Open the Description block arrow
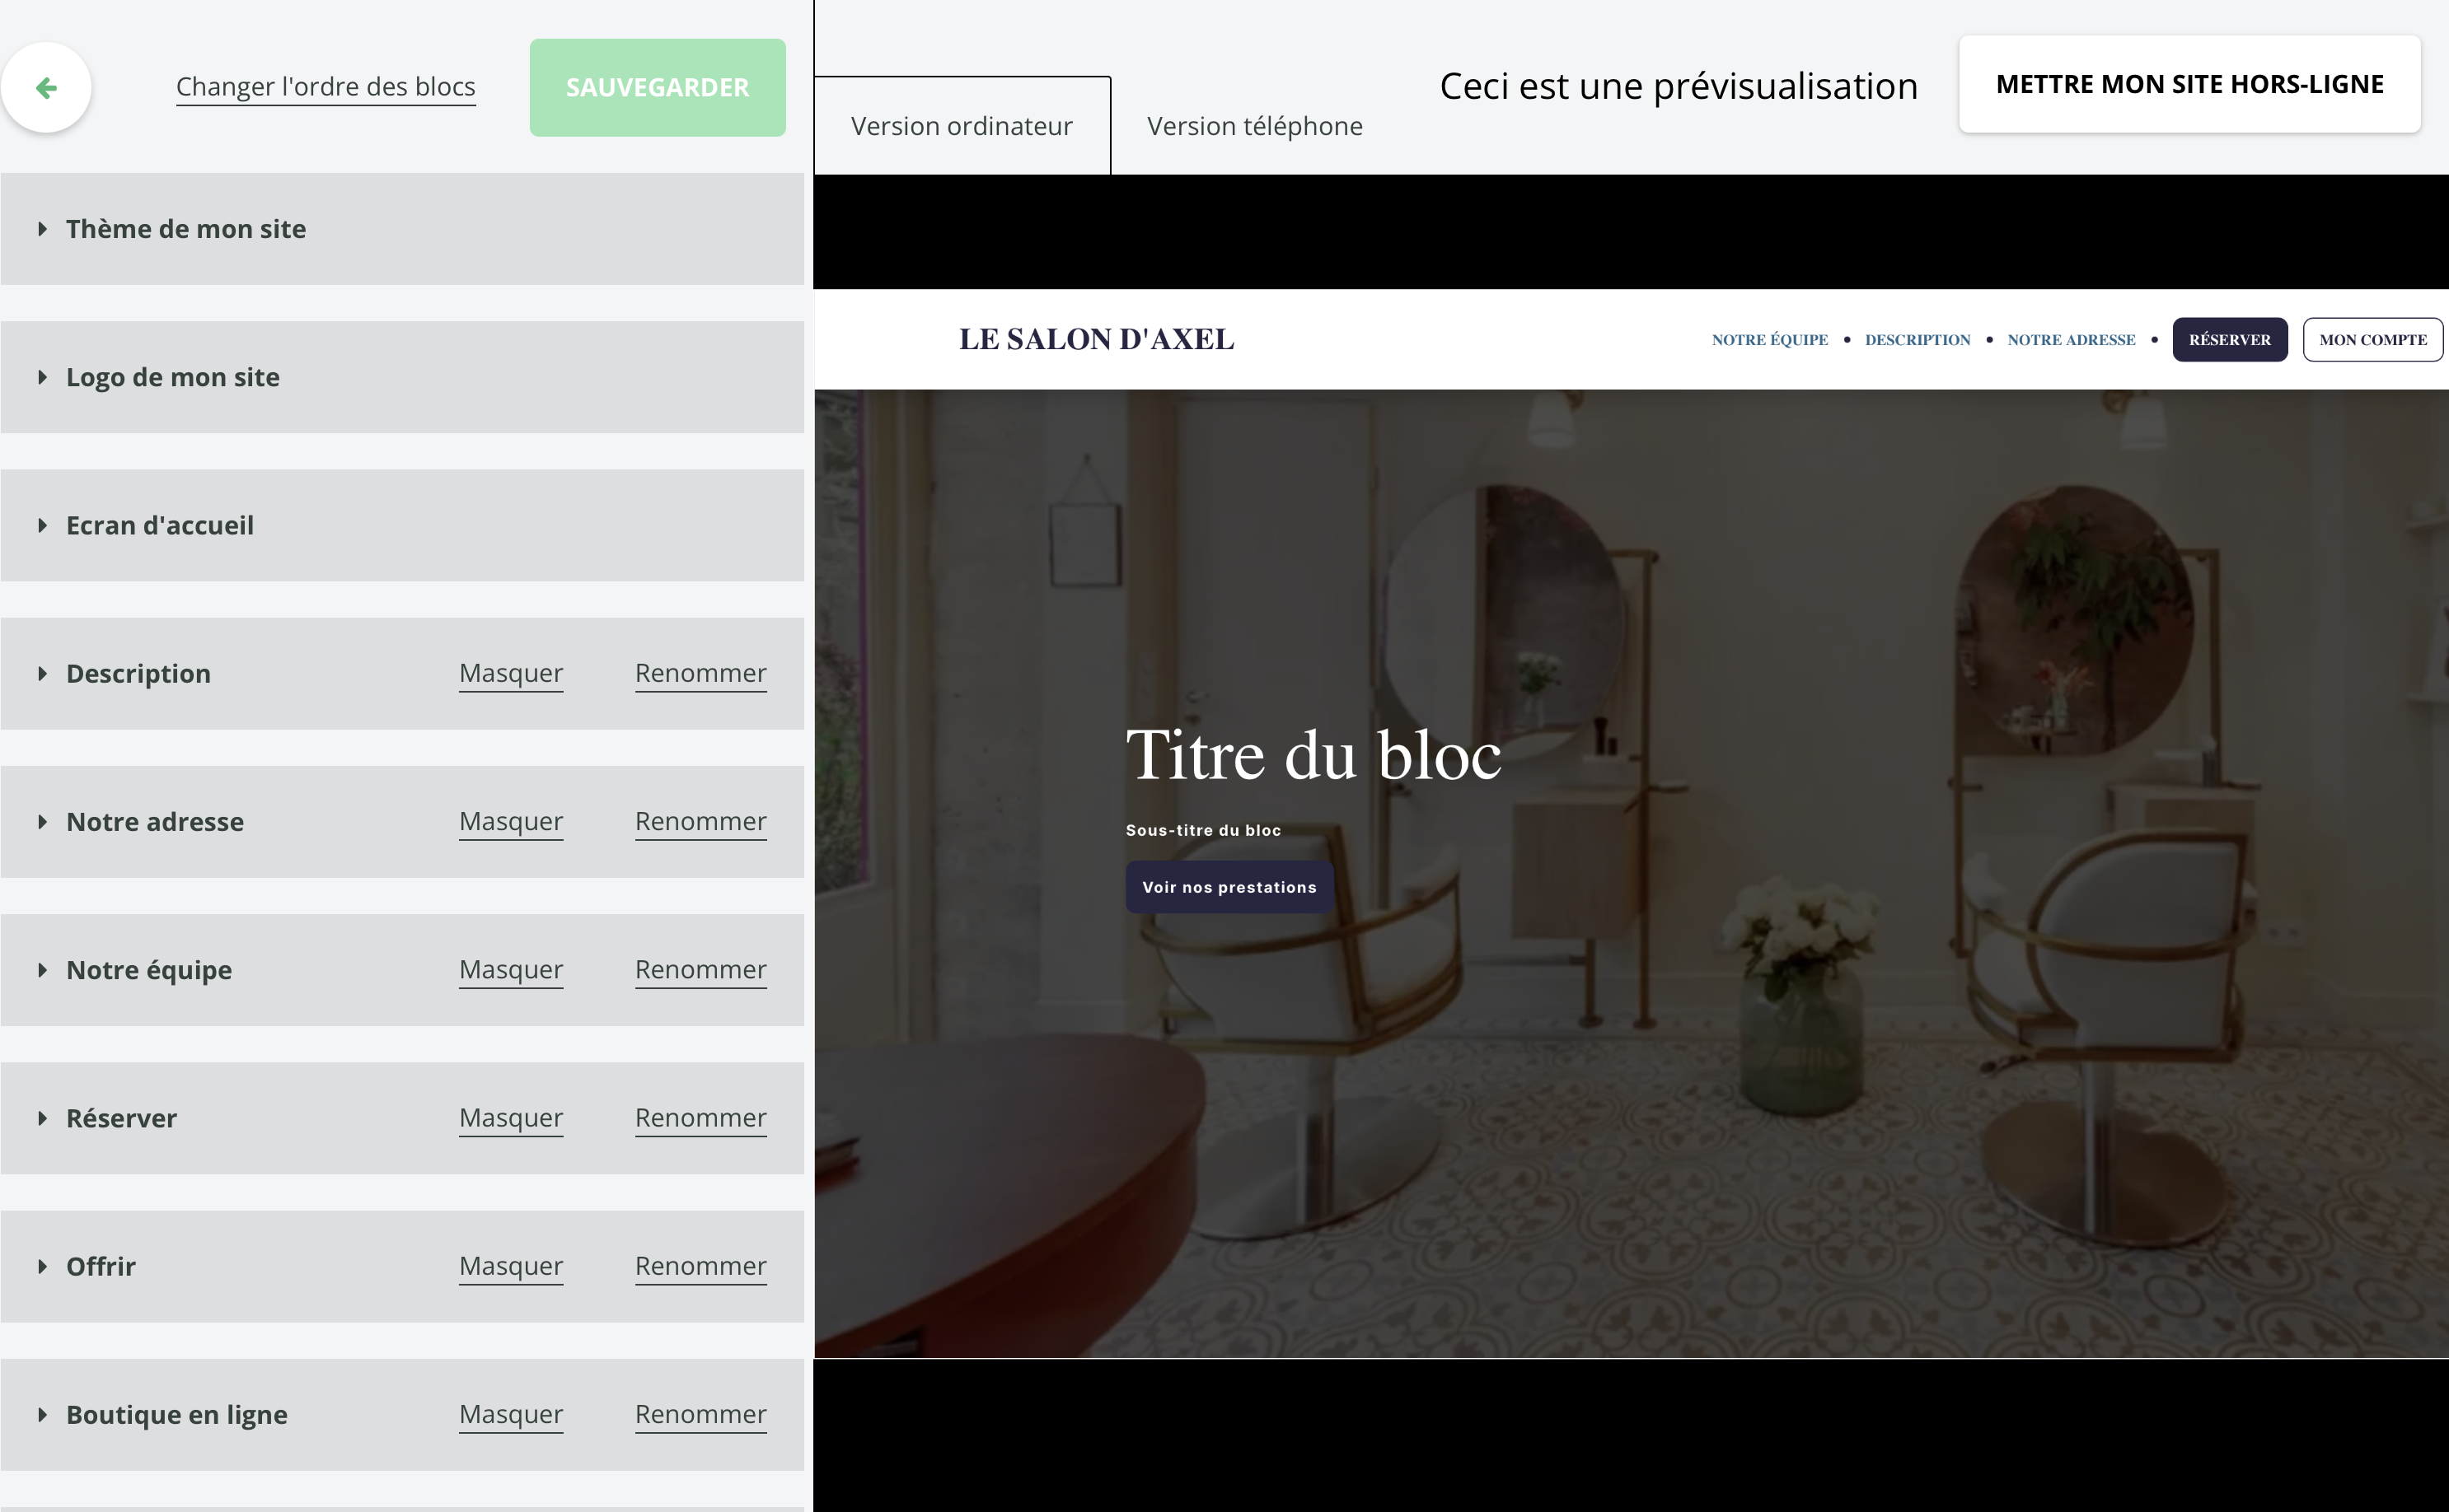 (x=42, y=674)
